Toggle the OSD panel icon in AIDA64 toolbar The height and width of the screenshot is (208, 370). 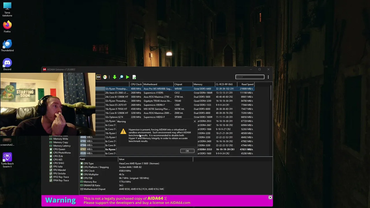tap(98, 77)
